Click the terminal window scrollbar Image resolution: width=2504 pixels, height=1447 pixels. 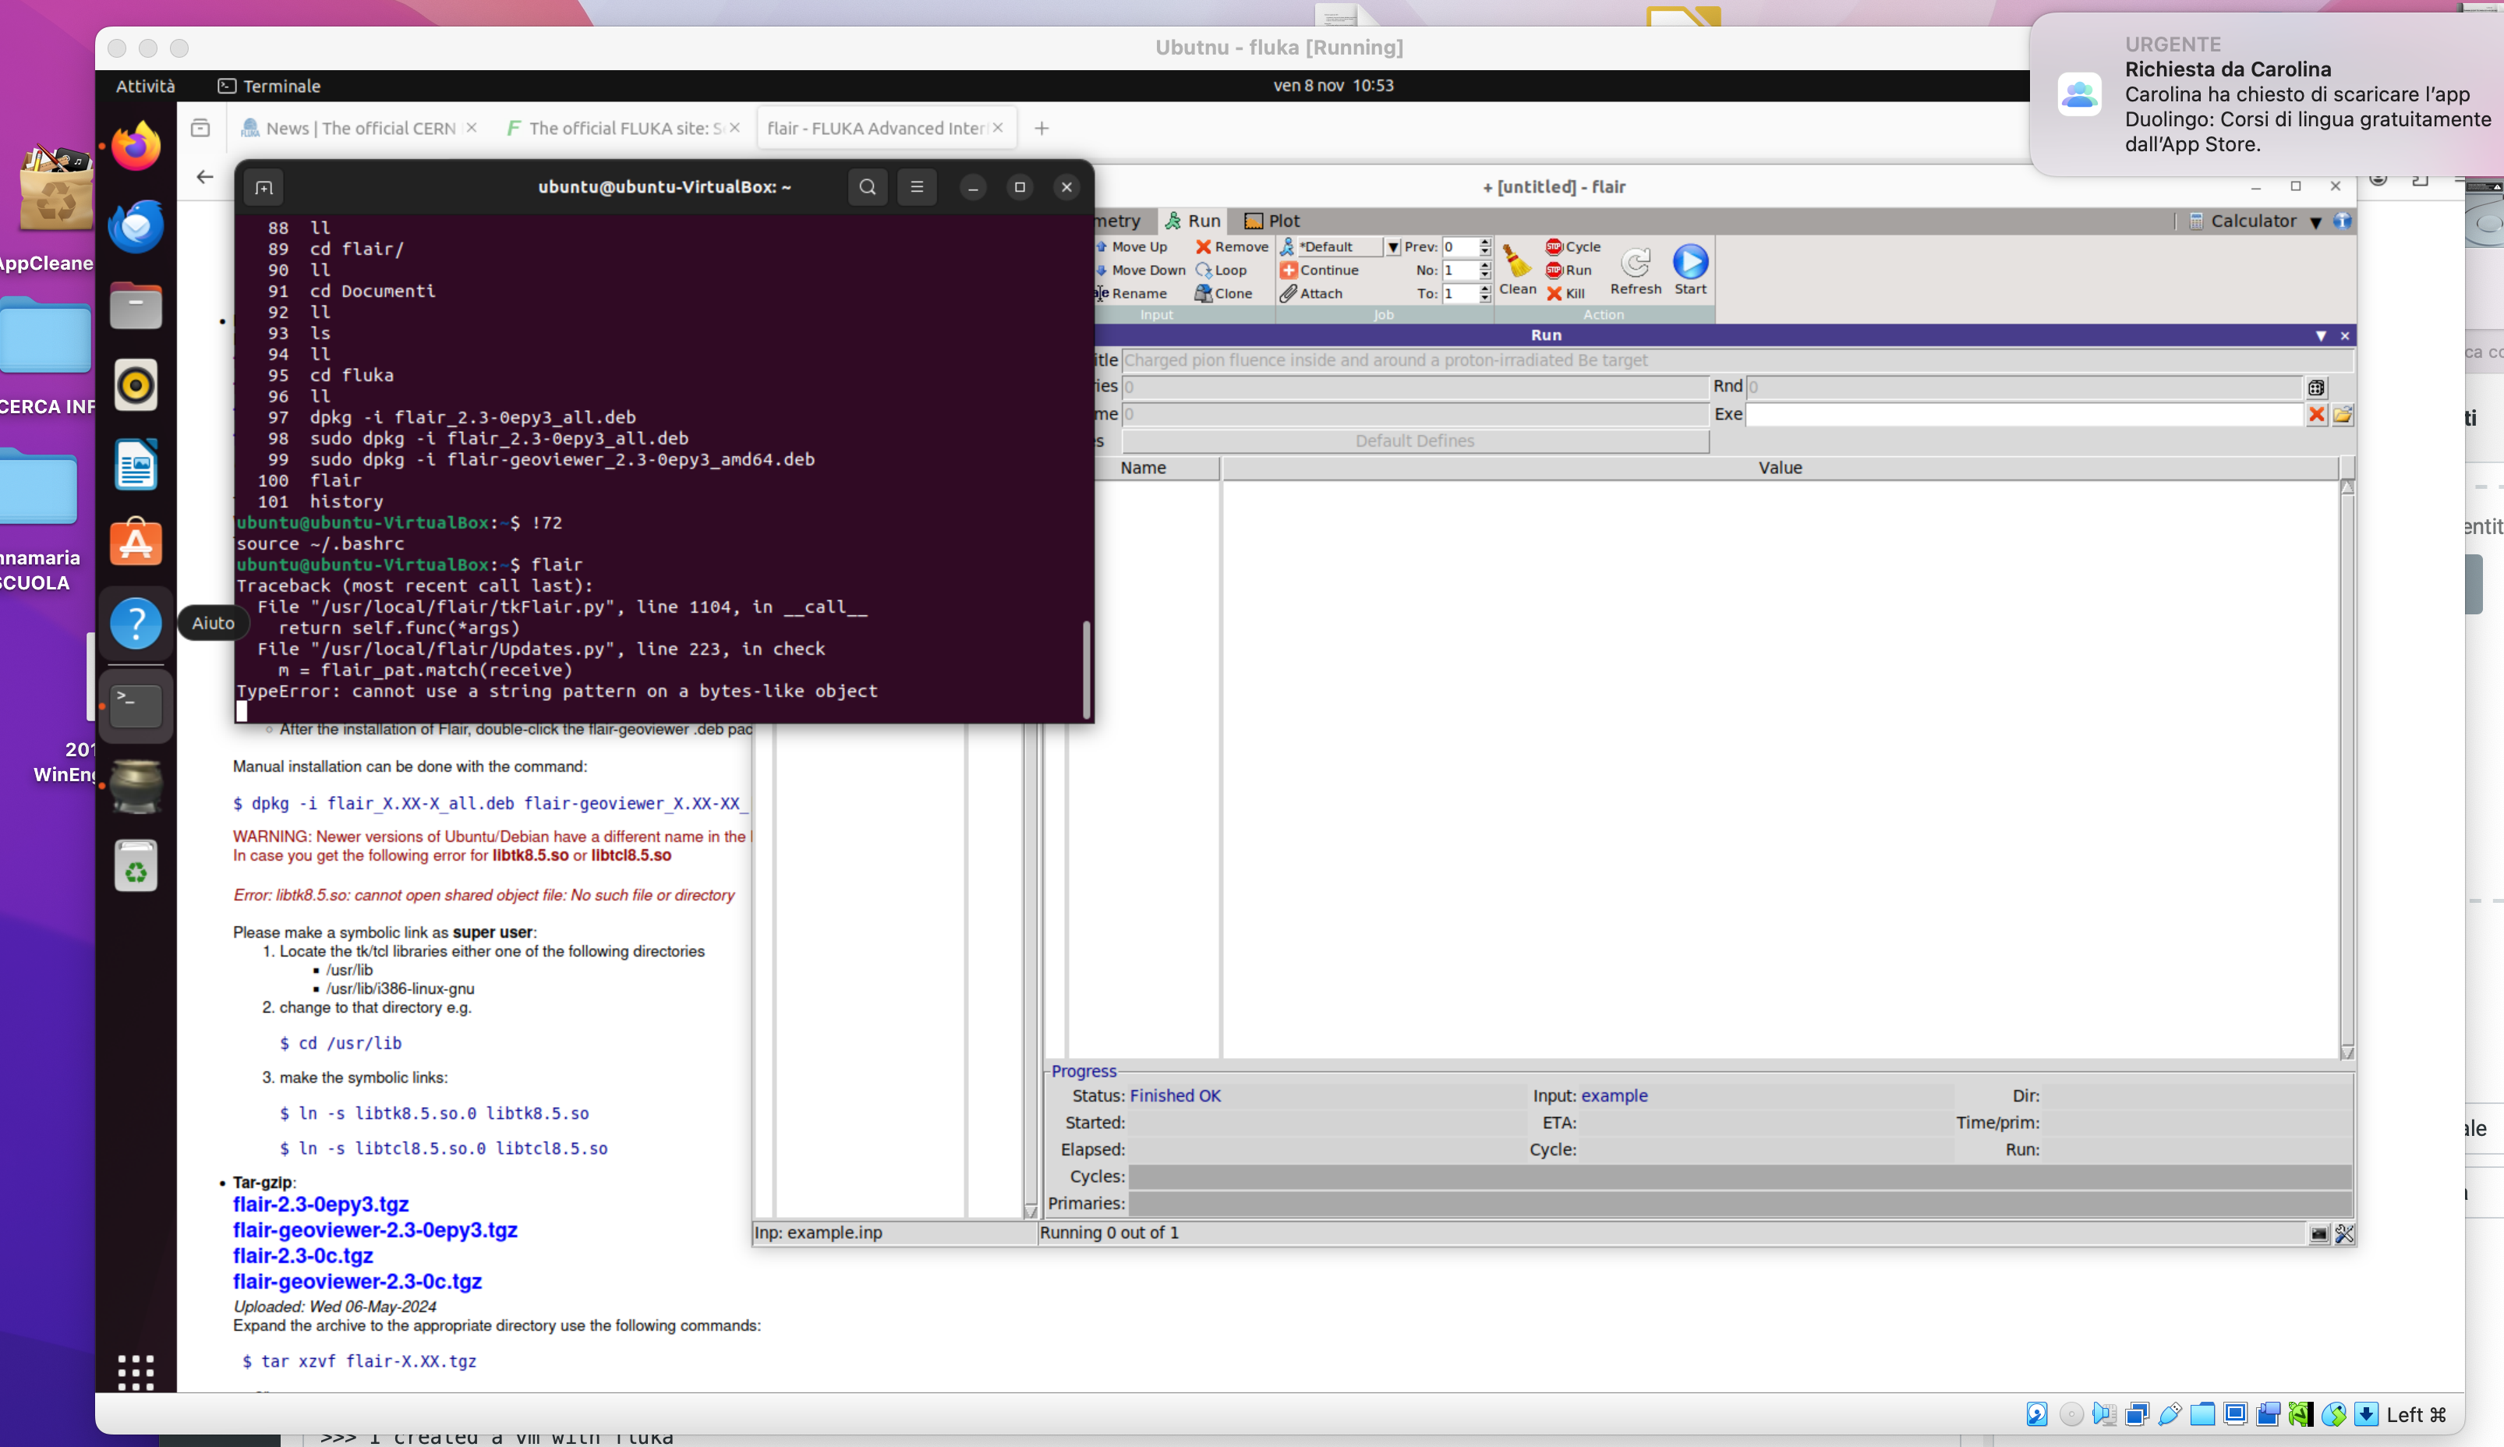(x=1086, y=668)
